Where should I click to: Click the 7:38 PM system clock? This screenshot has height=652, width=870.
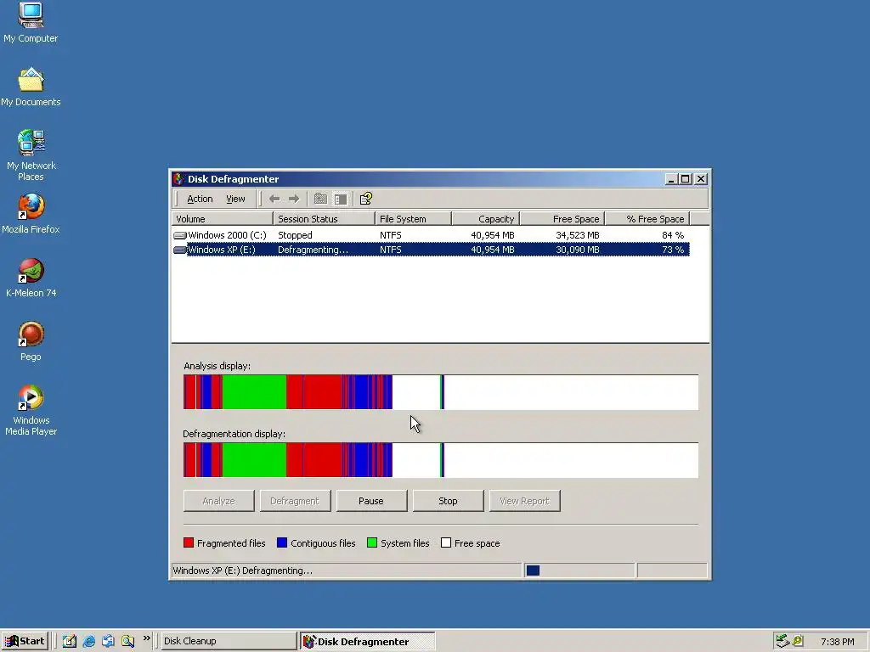837,642
